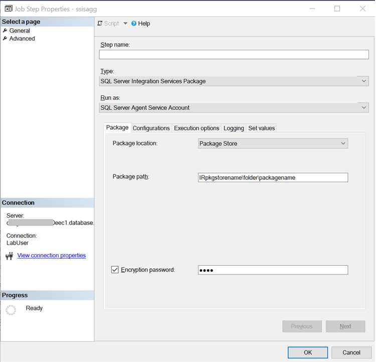
Task: Click the Job Step Properties window icon
Action: point(9,9)
